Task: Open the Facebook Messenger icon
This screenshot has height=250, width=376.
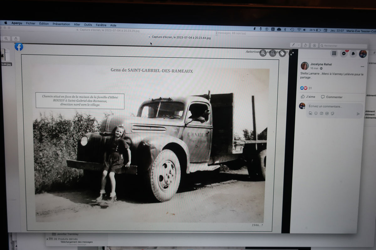Action: [344, 53]
